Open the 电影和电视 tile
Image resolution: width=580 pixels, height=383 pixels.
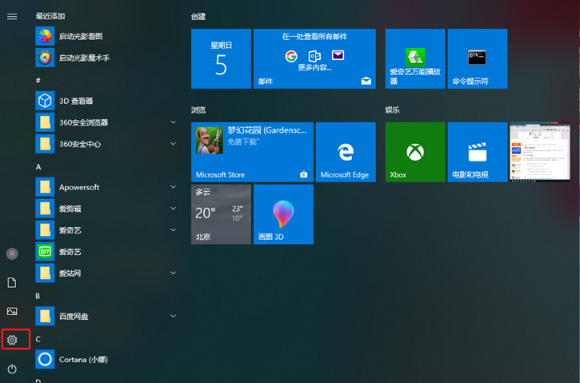click(x=477, y=152)
